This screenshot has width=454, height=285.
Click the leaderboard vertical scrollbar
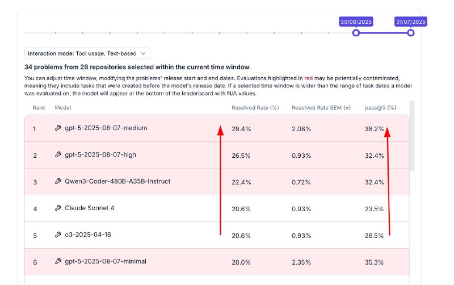coord(412,136)
